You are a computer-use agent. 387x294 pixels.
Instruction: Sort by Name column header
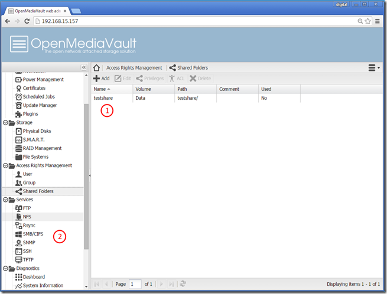pyautogui.click(x=112, y=89)
